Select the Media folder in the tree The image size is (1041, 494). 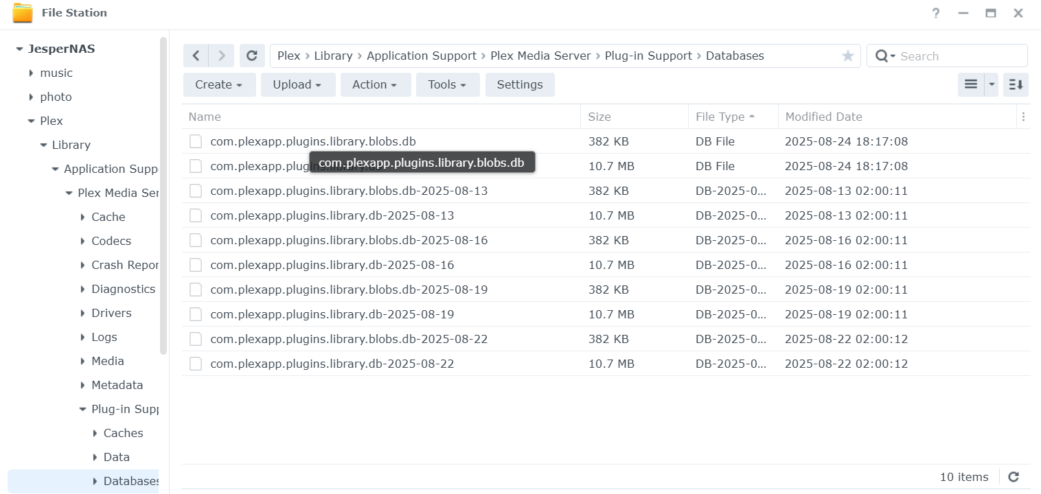tap(108, 361)
